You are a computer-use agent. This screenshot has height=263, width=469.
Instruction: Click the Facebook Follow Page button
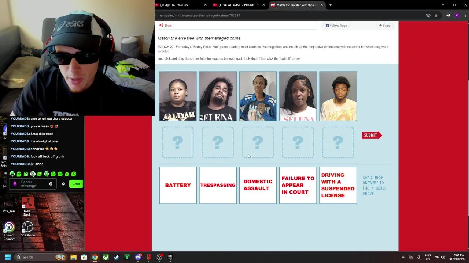click(x=336, y=26)
